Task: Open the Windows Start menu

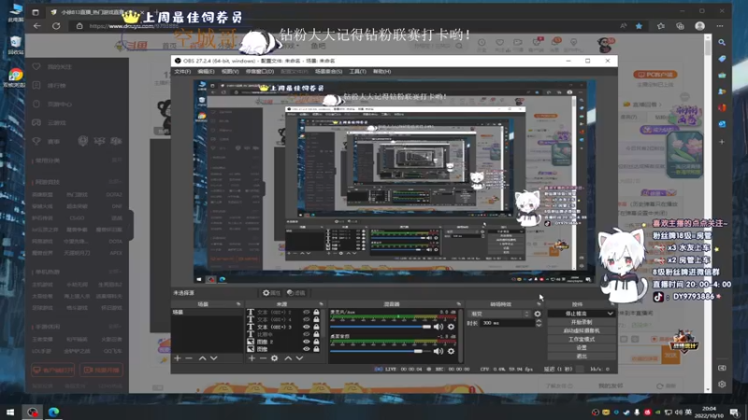Action: [x=10, y=412]
